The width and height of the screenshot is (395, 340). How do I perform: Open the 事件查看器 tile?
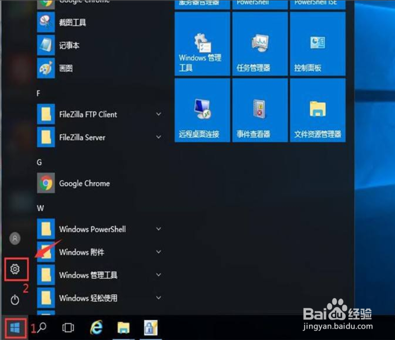pyautogui.click(x=260, y=110)
